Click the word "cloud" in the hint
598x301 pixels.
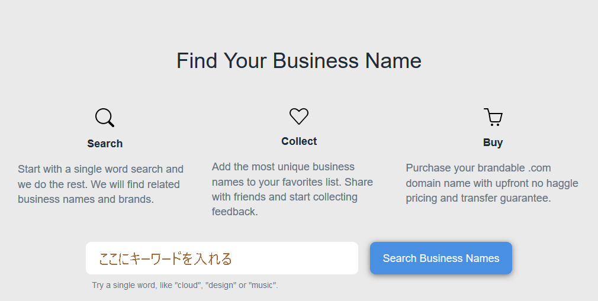(x=187, y=286)
